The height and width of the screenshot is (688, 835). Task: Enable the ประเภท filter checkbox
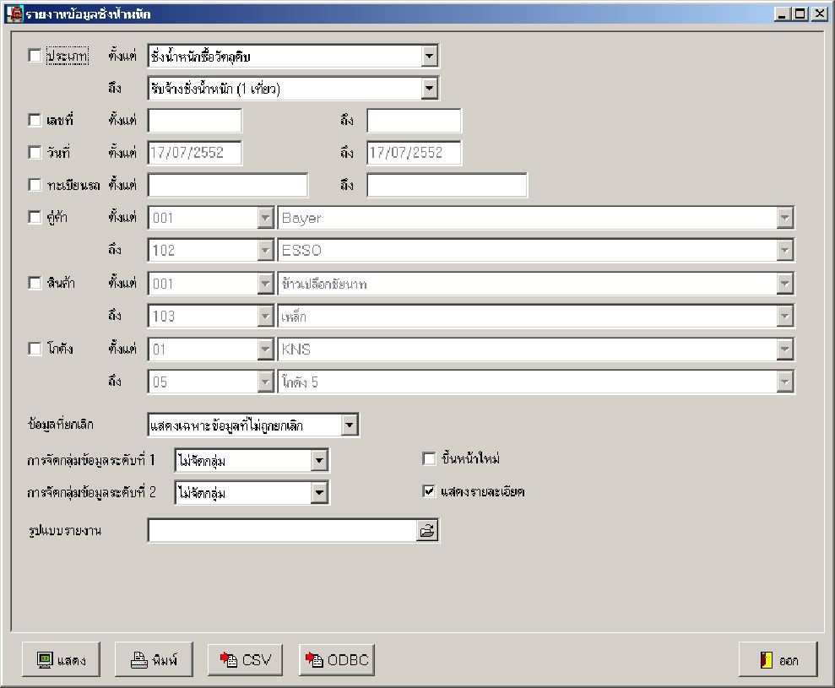pyautogui.click(x=35, y=56)
